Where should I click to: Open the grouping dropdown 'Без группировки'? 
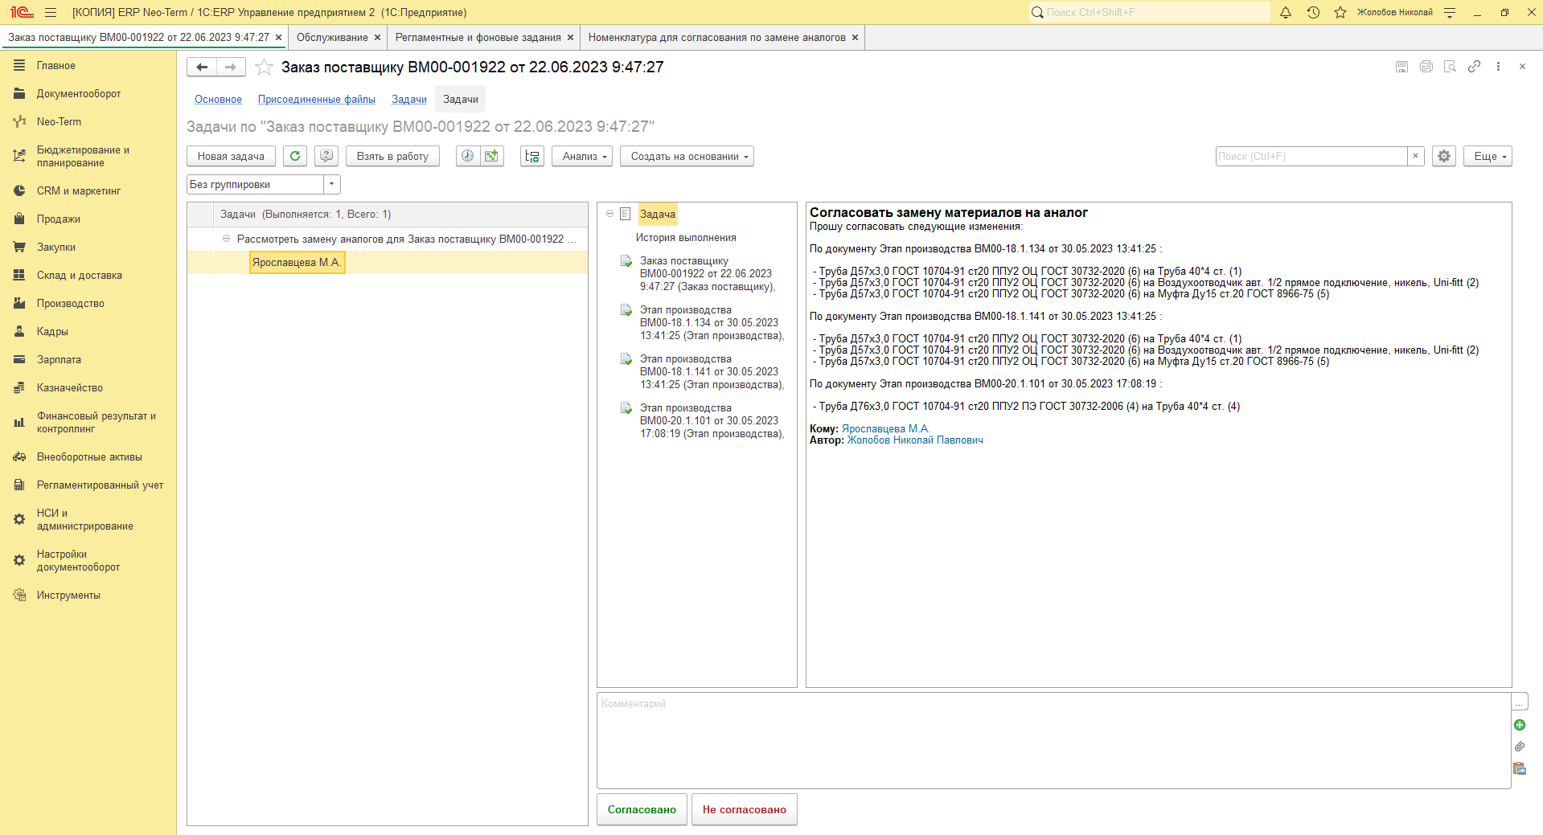[332, 184]
